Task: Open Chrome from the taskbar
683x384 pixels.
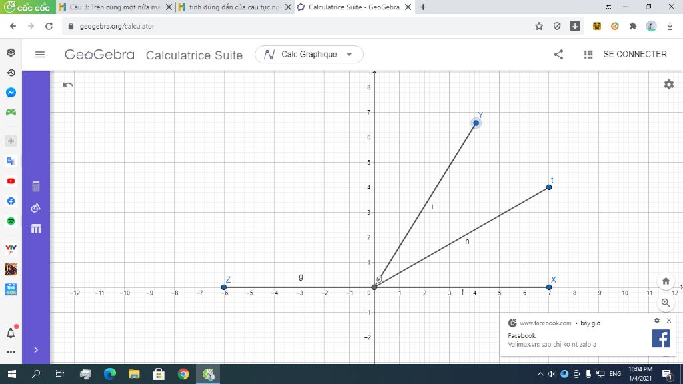Action: (183, 374)
